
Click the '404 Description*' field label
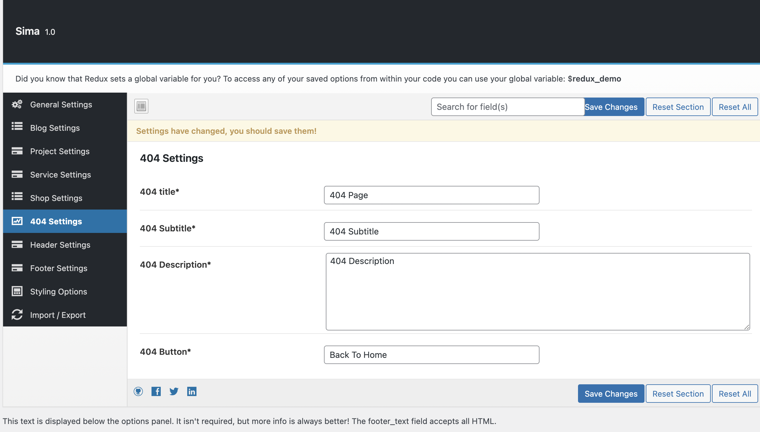[176, 265]
